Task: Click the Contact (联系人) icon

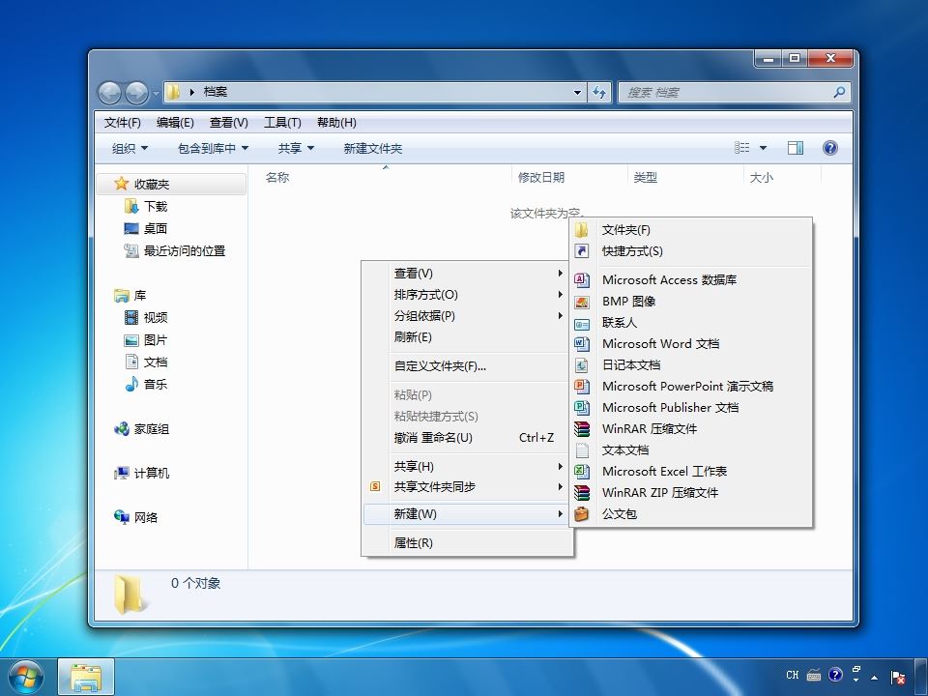Action: 582,323
